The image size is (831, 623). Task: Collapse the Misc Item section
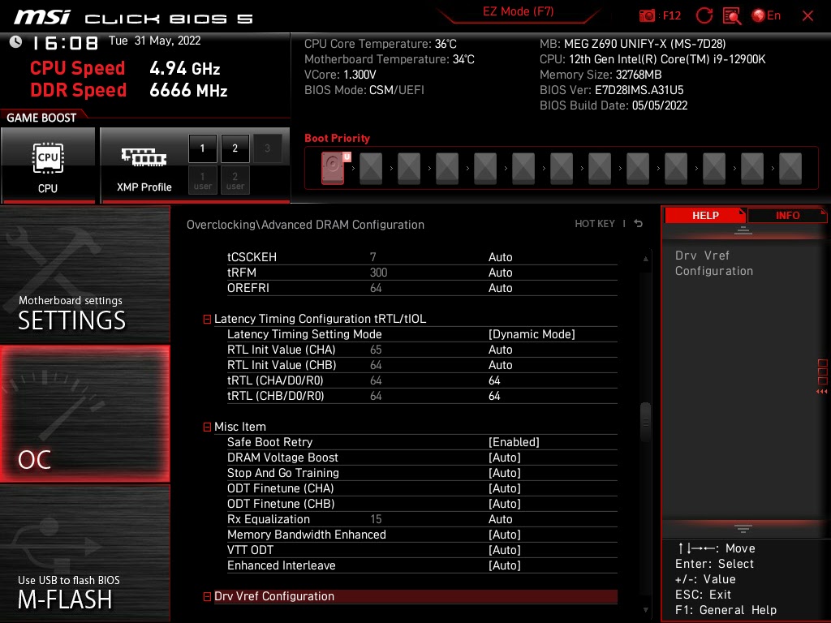coord(207,427)
